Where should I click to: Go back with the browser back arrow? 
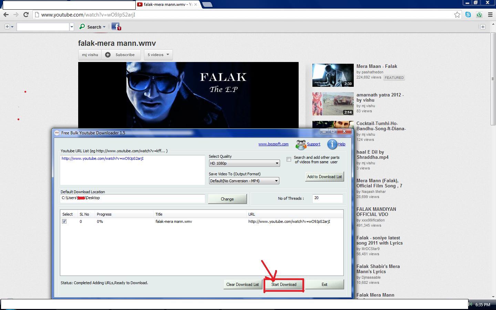click(6, 14)
